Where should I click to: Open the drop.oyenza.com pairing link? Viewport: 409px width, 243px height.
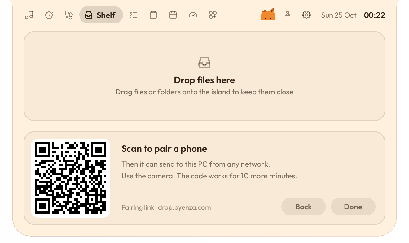tap(166, 207)
